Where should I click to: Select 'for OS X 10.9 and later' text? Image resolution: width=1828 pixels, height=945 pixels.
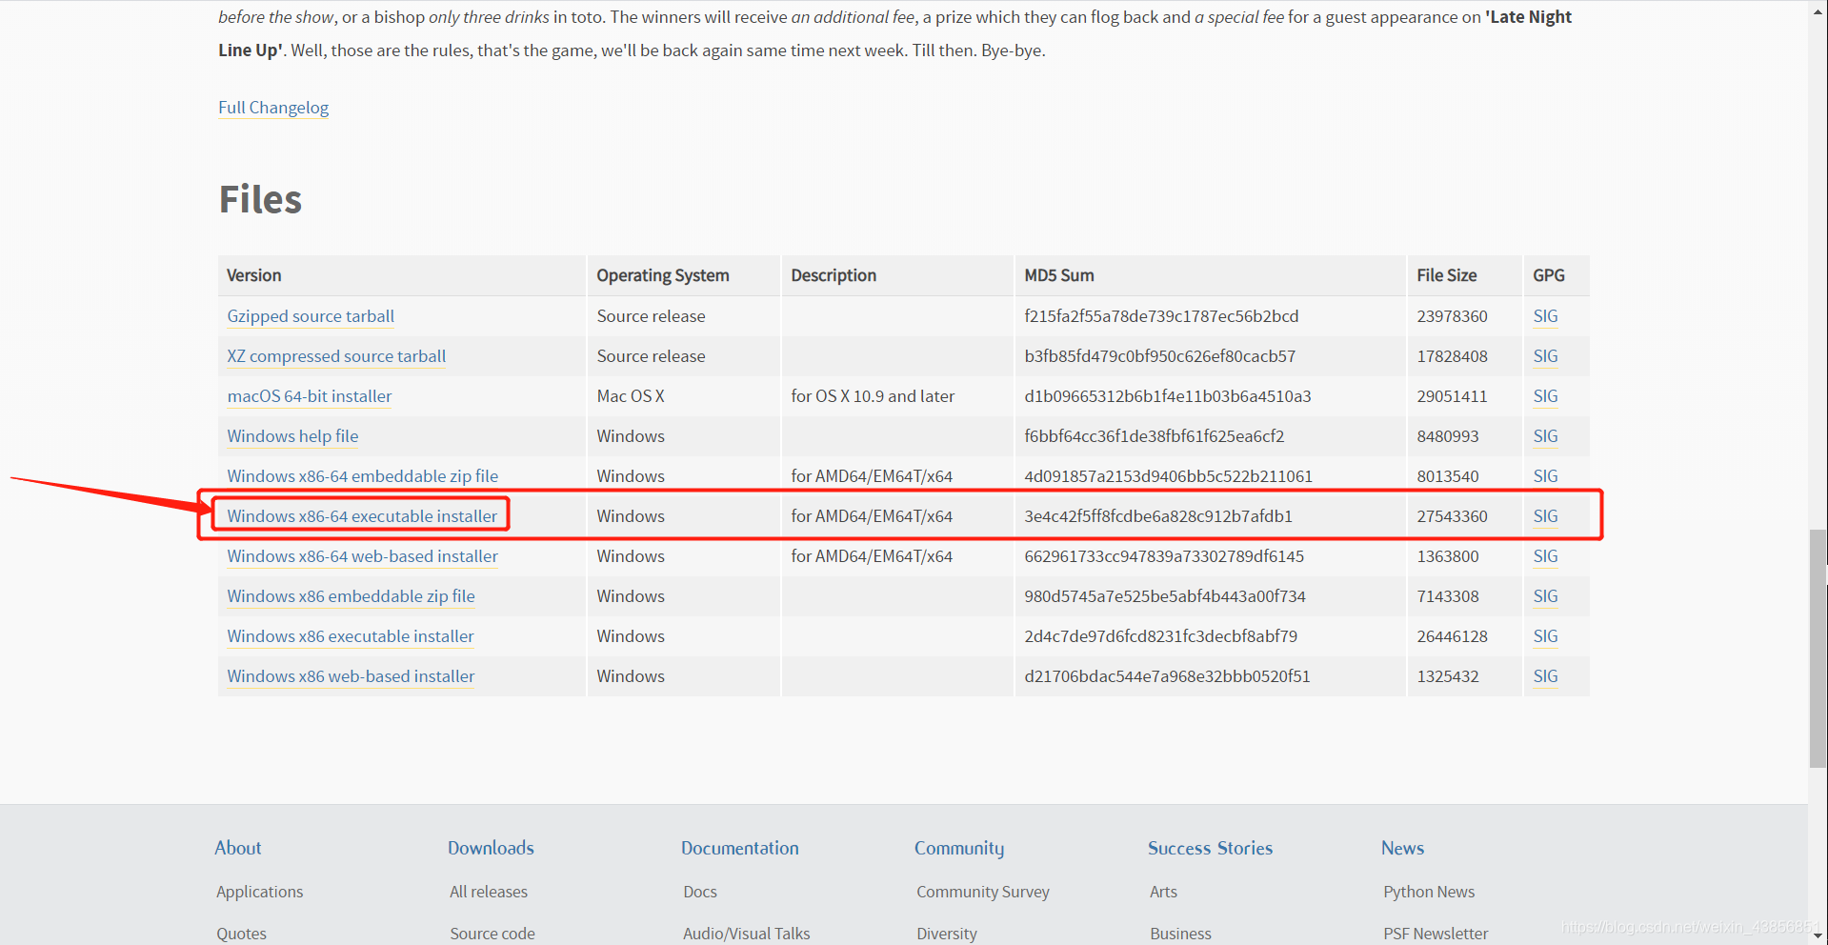point(873,396)
